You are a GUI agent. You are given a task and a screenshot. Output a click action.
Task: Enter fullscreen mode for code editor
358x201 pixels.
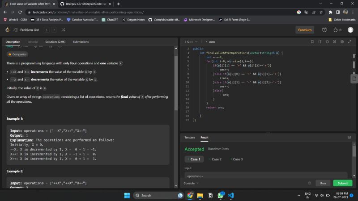tap(349, 42)
